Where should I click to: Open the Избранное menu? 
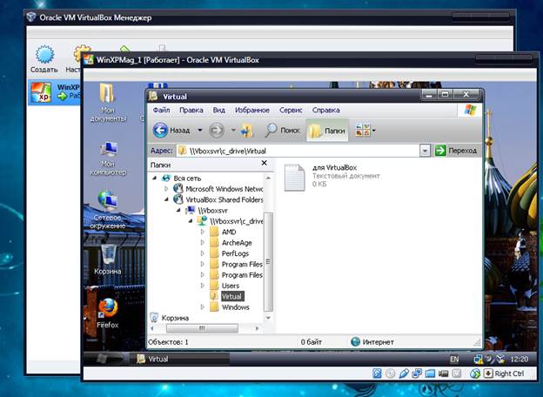click(x=251, y=111)
